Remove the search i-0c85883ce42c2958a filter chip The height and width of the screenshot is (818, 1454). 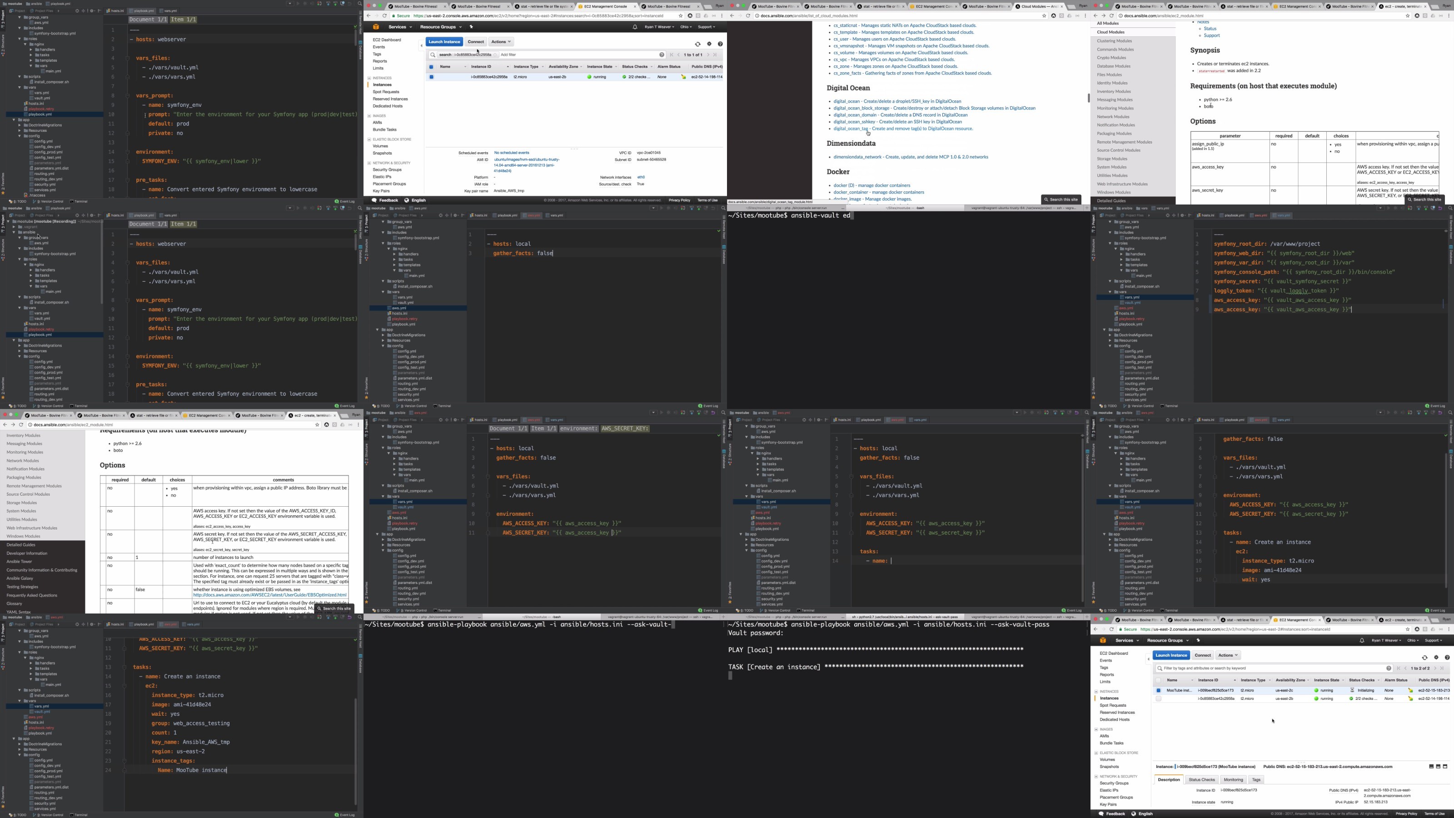495,55
